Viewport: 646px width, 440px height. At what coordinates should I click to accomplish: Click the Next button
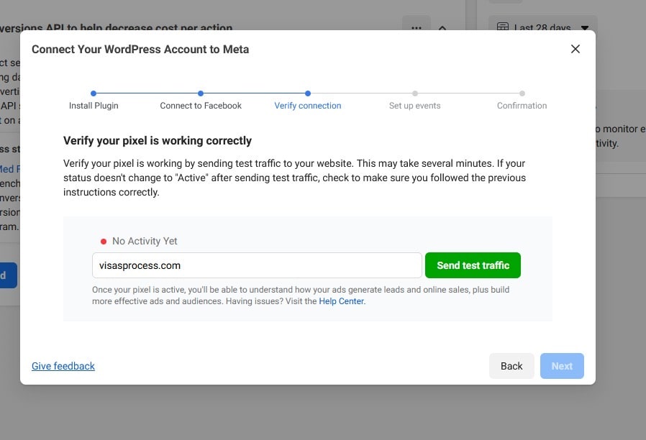tap(562, 366)
